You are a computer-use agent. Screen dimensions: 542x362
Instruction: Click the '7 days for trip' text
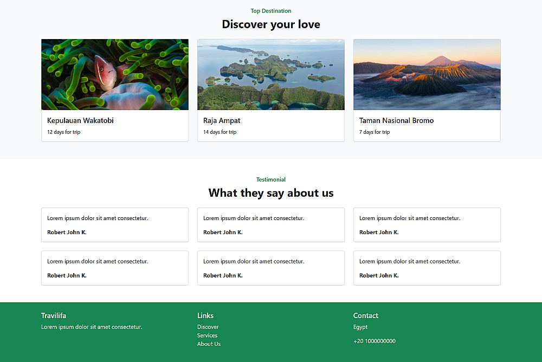(375, 132)
